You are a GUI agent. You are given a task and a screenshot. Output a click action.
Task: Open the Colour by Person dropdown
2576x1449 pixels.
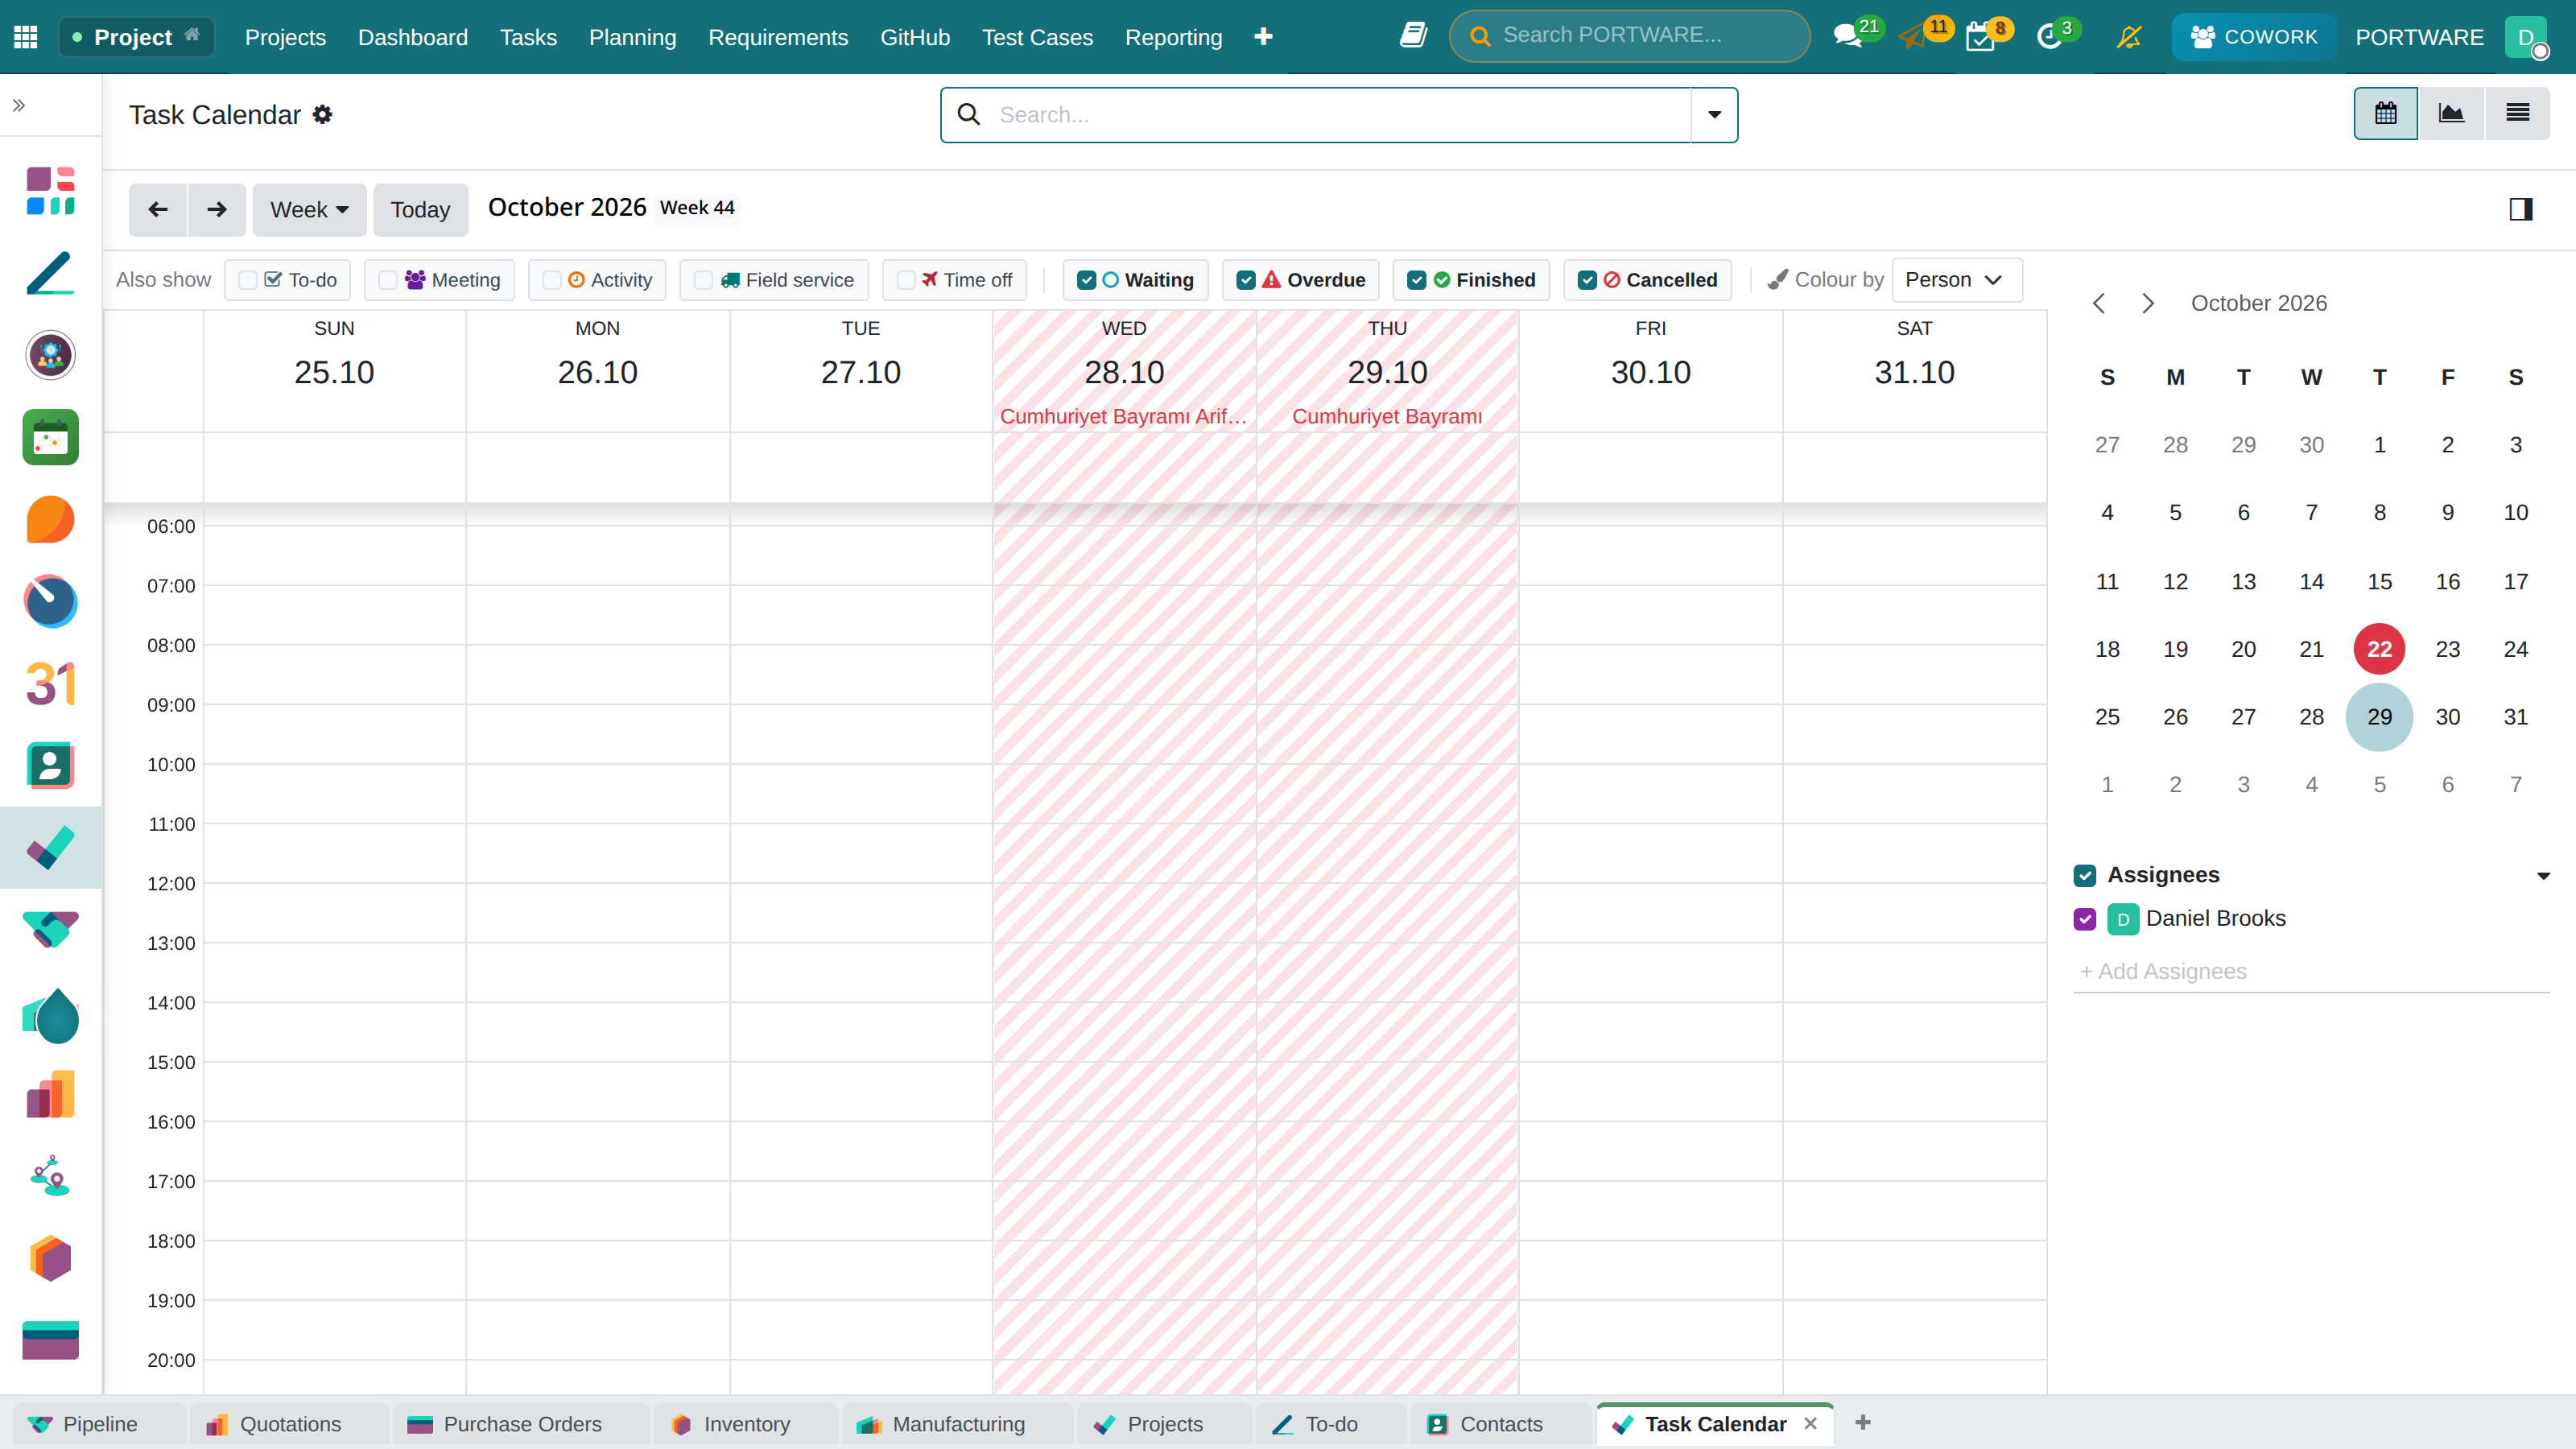click(1957, 280)
